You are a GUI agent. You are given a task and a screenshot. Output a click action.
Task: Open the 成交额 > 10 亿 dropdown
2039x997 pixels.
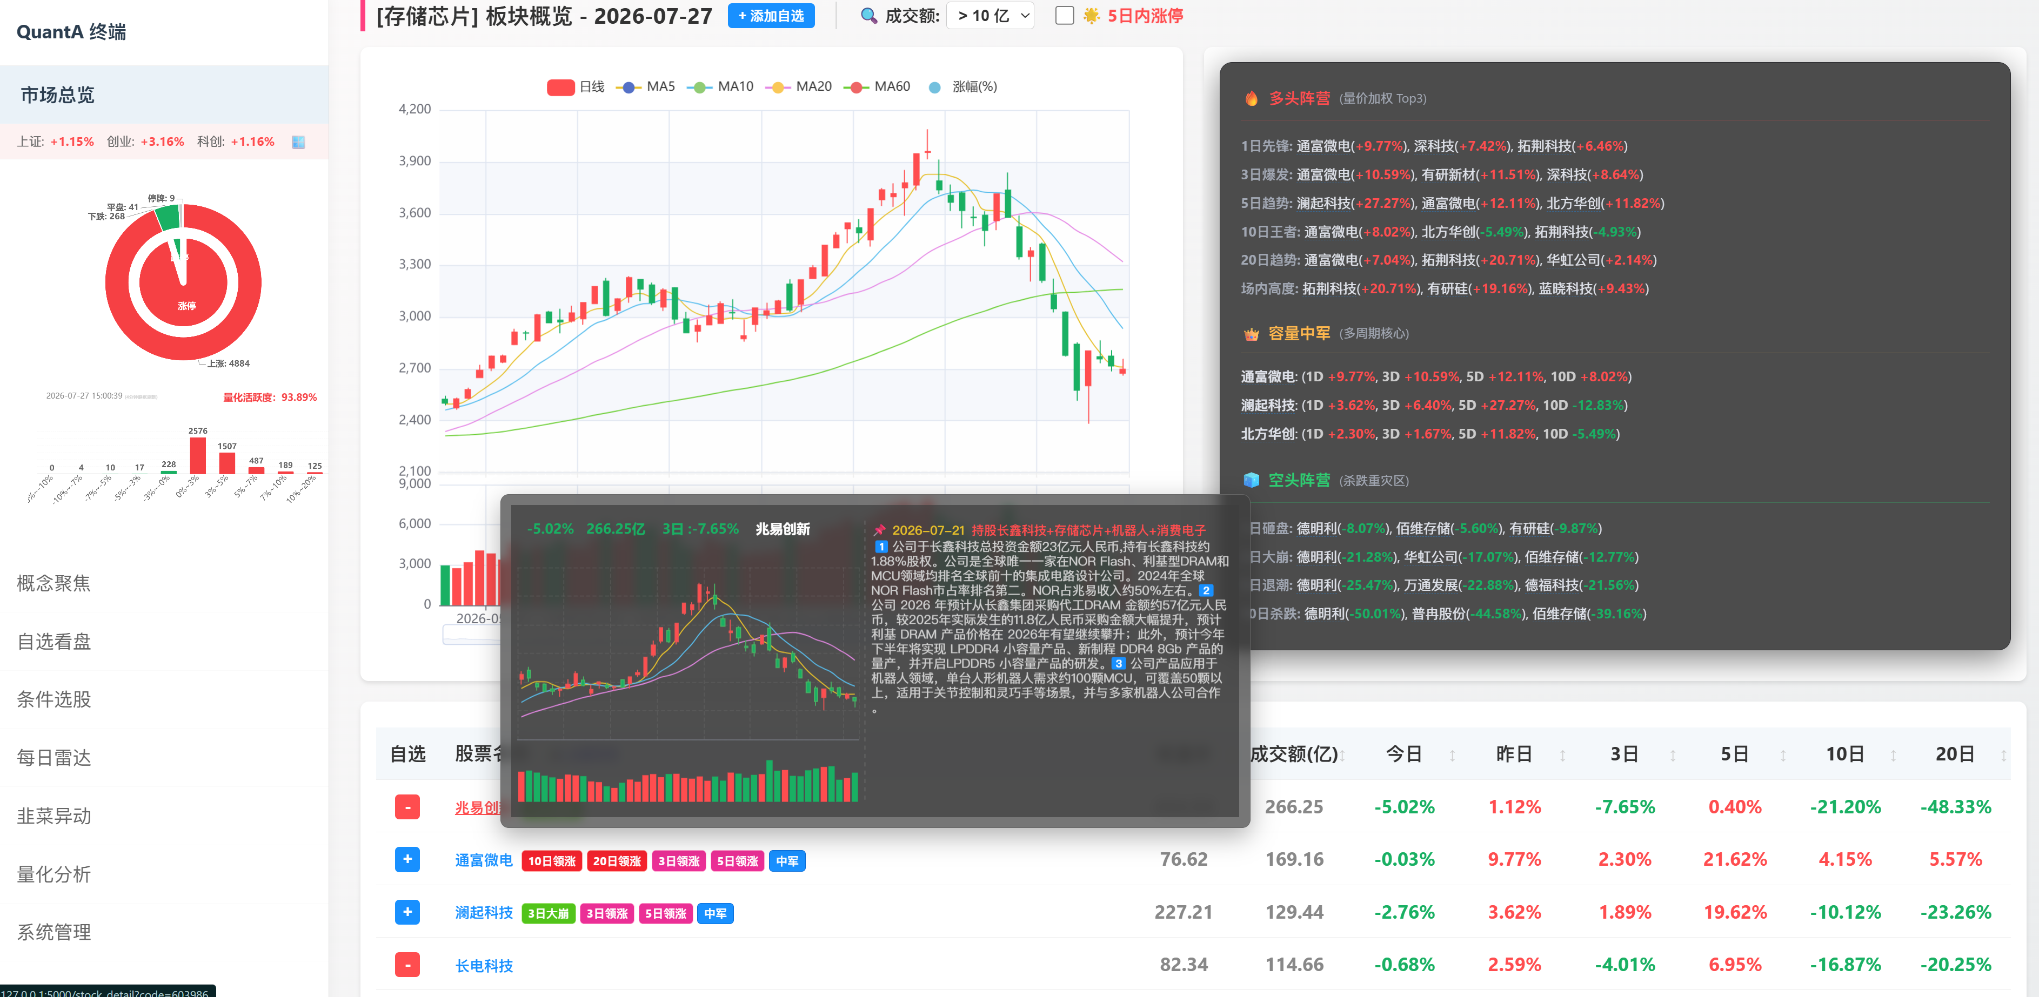point(990,16)
